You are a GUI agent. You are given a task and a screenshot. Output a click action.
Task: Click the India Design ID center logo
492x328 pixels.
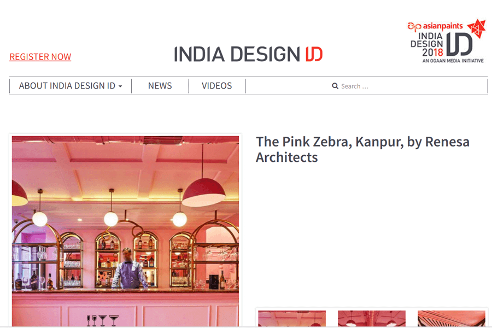point(248,54)
